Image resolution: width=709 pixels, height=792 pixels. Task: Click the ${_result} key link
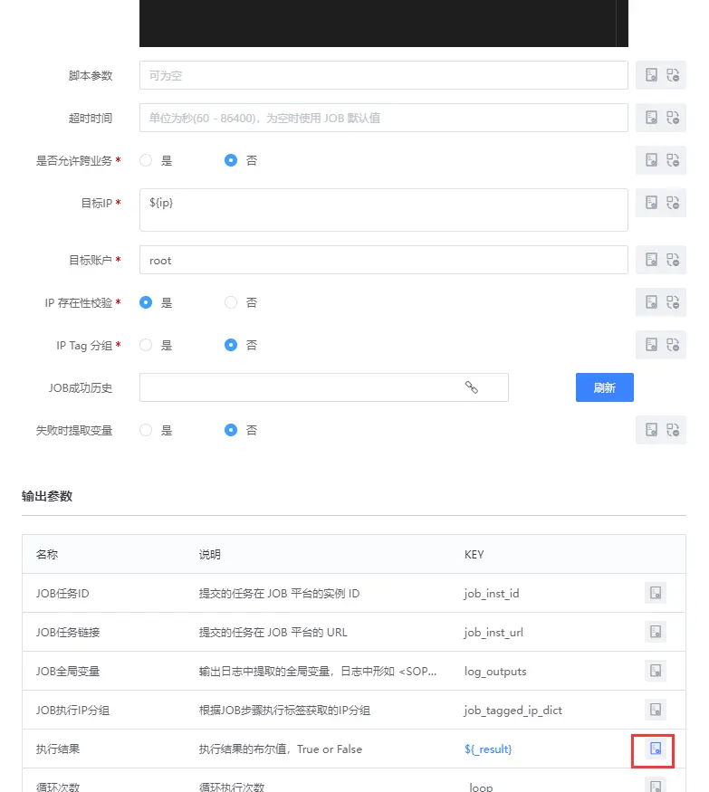tap(488, 749)
